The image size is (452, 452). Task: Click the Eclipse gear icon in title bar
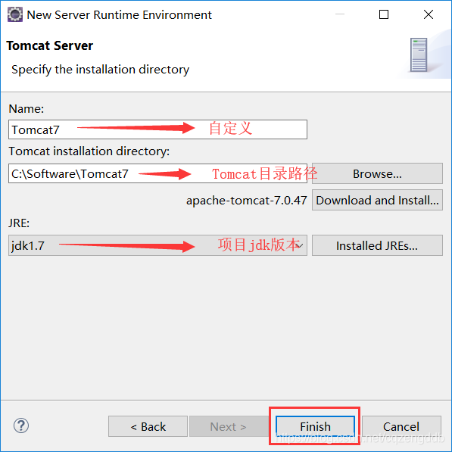click(x=15, y=14)
